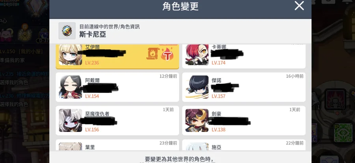Viewport: 355px width, 163px height.
Task: Click the 傑諾 character portrait
Action: pyautogui.click(x=197, y=87)
